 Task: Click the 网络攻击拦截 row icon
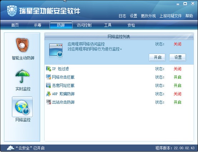click(x=49, y=77)
